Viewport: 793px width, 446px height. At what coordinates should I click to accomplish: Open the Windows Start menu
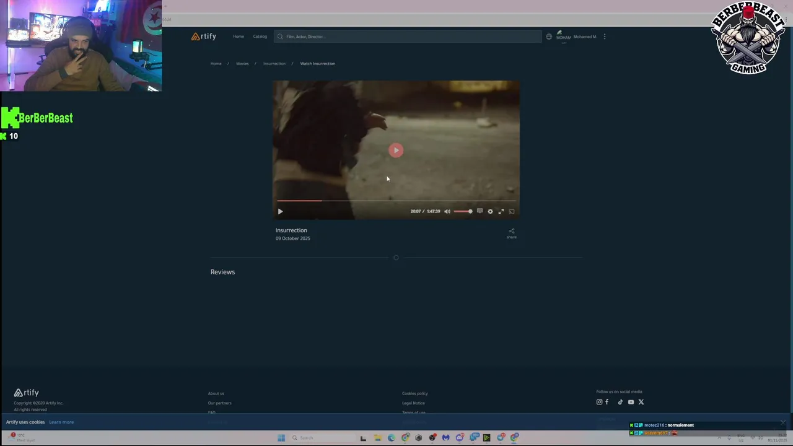tap(281, 438)
